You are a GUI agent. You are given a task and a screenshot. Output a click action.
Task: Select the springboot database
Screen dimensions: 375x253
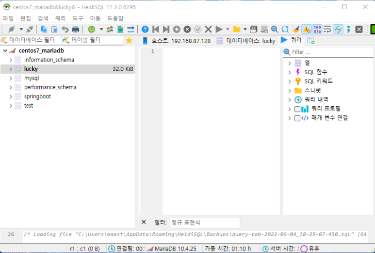click(37, 96)
